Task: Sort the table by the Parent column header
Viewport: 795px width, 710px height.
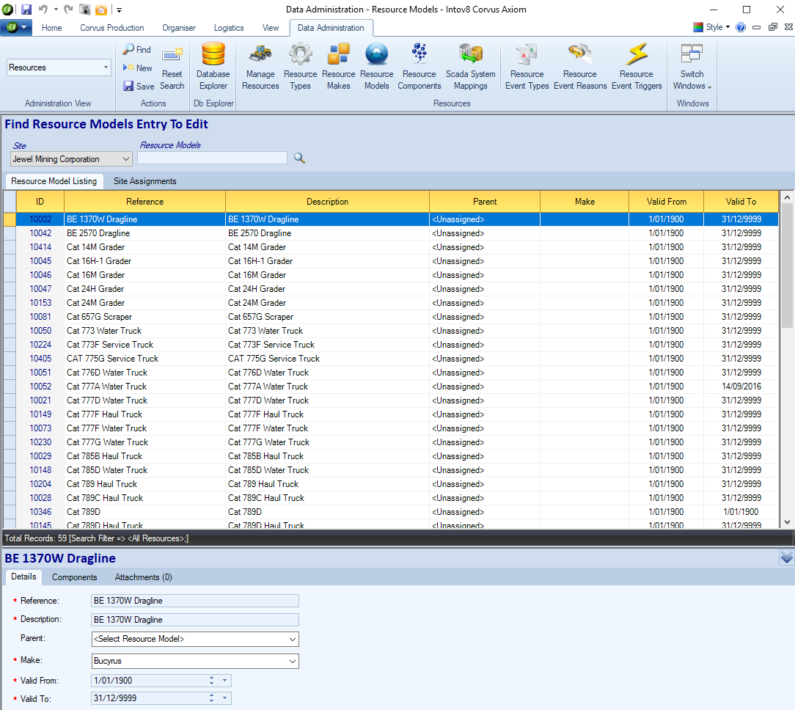Action: [x=485, y=202]
